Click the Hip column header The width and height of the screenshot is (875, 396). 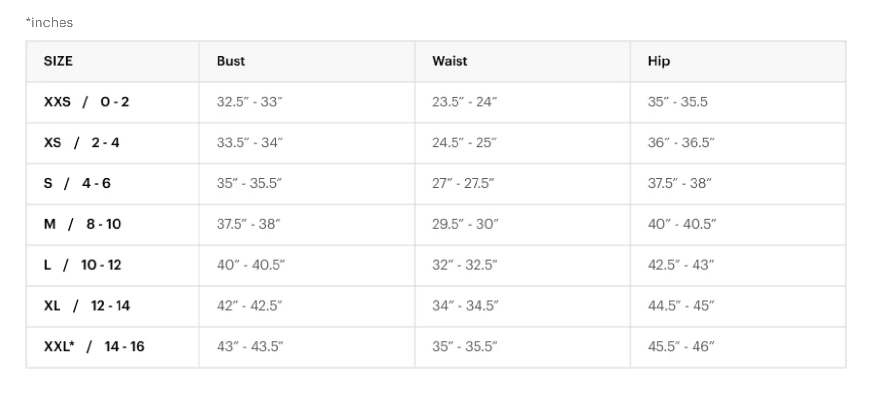658,61
